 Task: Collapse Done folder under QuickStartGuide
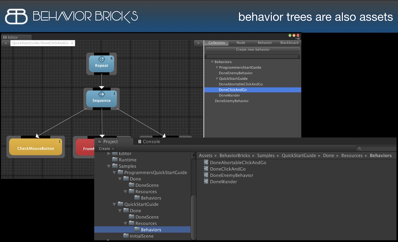coord(120,210)
